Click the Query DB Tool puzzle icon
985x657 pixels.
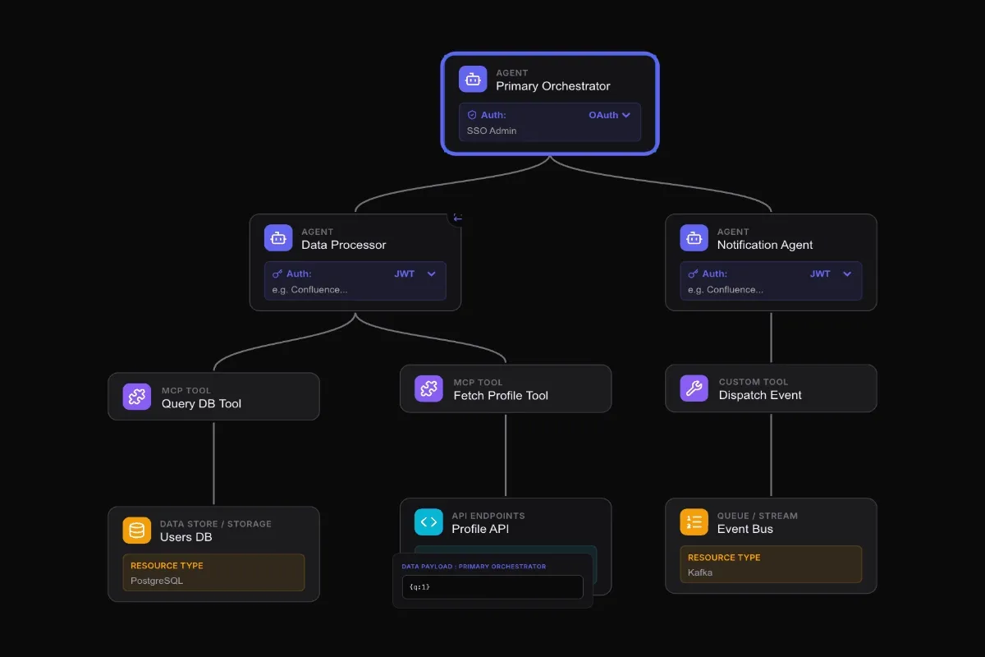pyautogui.click(x=136, y=396)
